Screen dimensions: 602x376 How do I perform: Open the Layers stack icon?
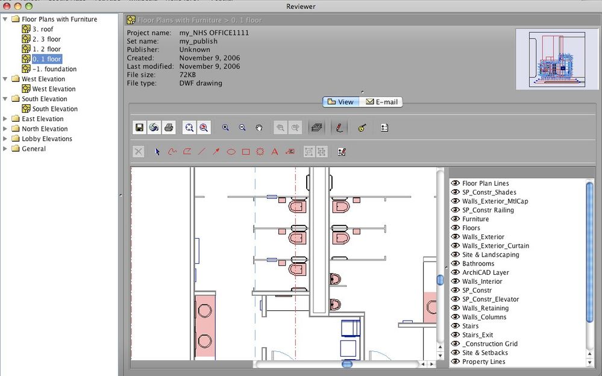coord(316,128)
